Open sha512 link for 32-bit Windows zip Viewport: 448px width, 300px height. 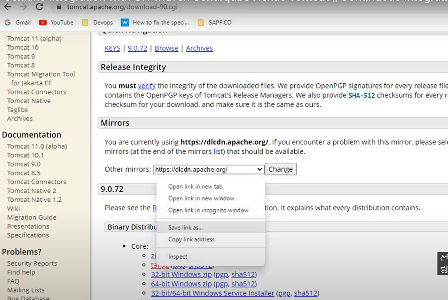click(243, 274)
